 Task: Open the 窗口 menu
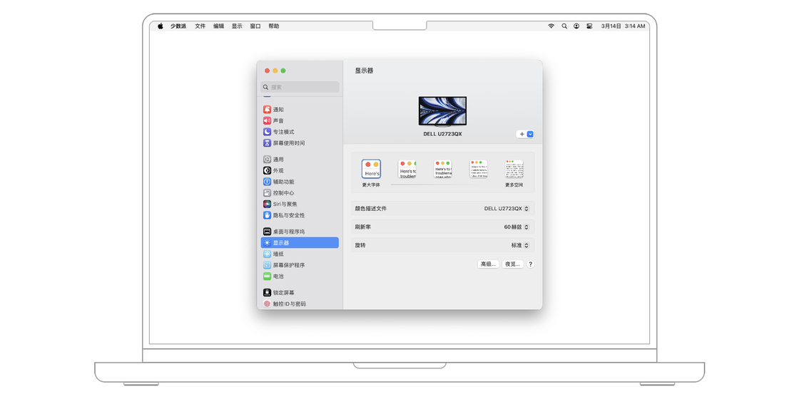255,26
